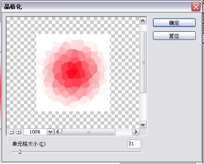204x164 pixels.
Task: Confirm crystallize filter with 确定 button
Action: tap(174, 23)
